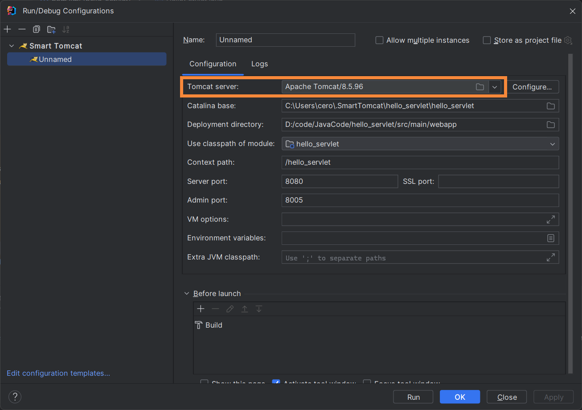
Task: Sort configurations alphabetically icon
Action: [x=66, y=29]
